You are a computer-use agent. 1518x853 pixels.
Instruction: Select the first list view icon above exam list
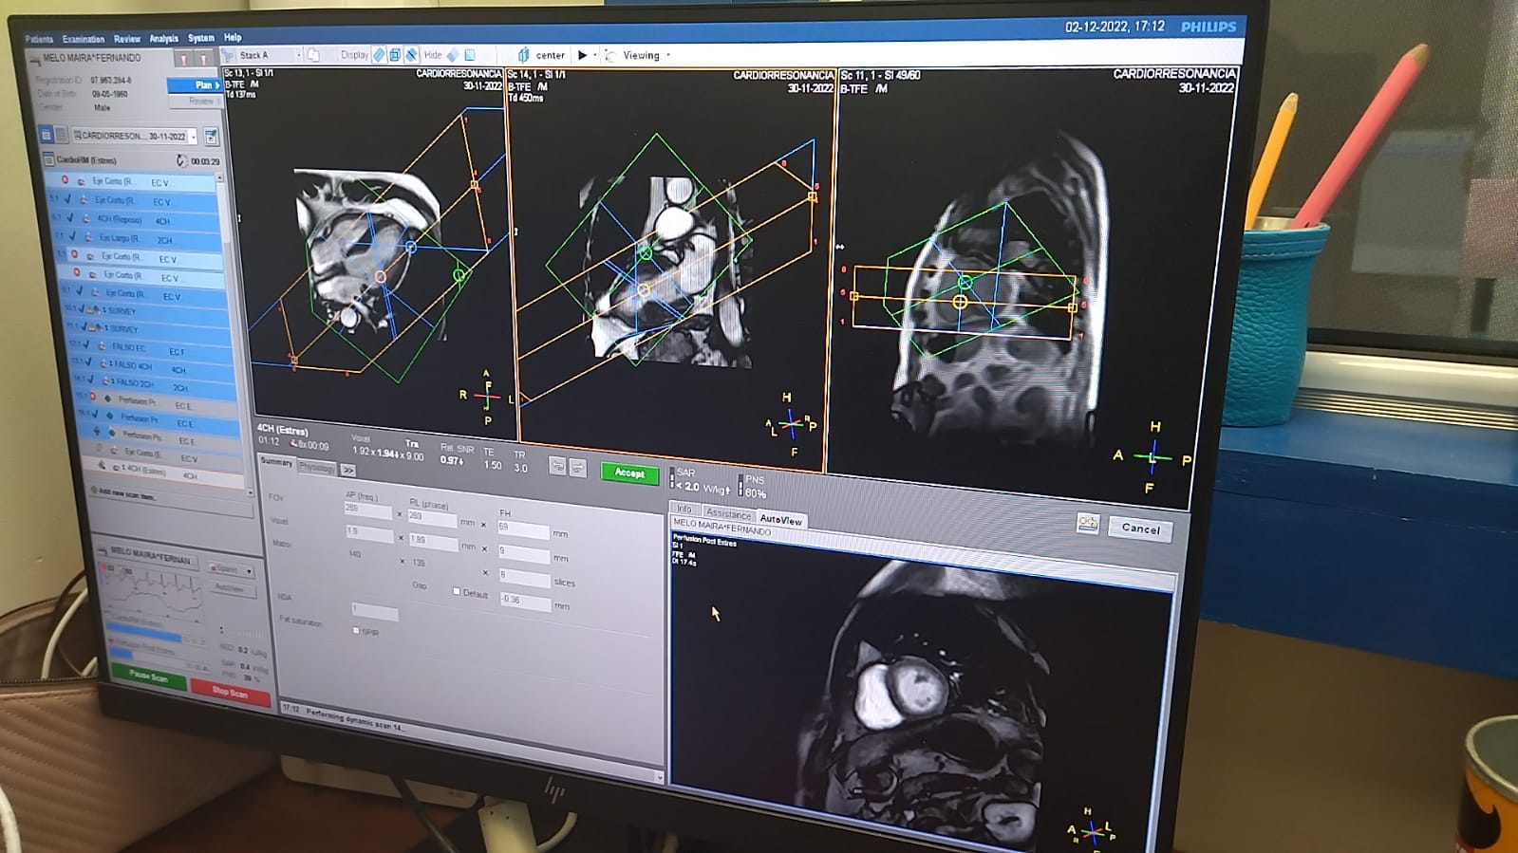46,136
